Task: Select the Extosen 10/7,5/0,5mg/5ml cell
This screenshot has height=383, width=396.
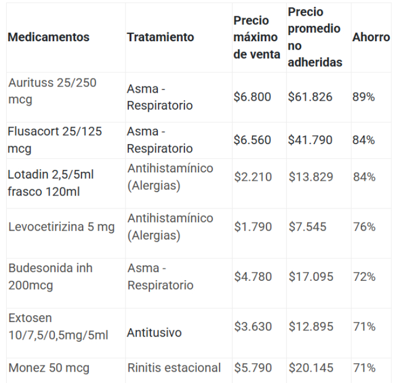Action: (x=58, y=327)
